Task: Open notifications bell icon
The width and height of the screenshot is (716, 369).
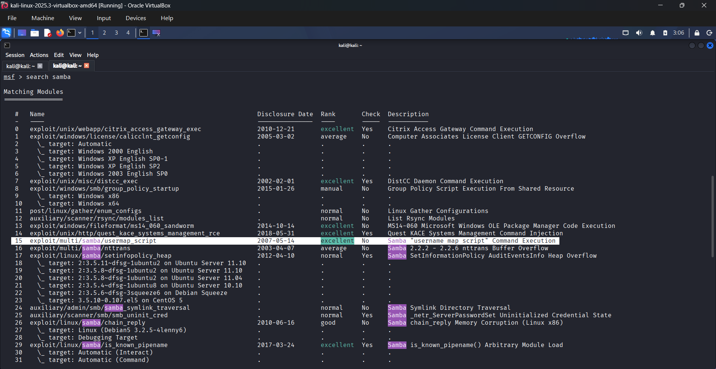Action: [653, 33]
